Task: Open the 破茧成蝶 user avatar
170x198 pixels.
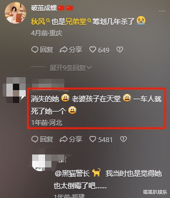Action: [x=16, y=13]
